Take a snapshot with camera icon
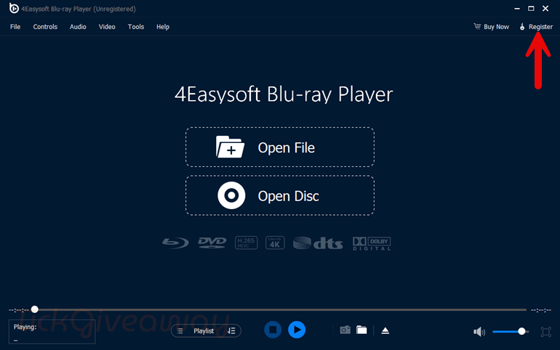 coord(345,330)
